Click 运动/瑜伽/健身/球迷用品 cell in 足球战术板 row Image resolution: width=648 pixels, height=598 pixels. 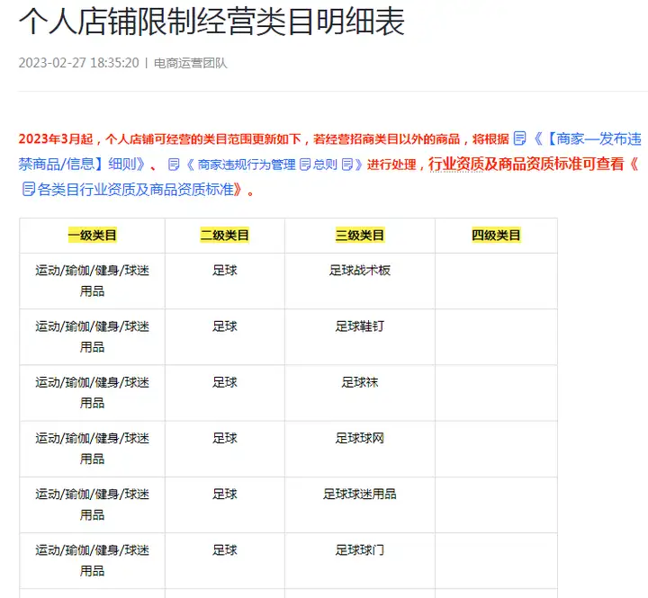pyautogui.click(x=92, y=281)
